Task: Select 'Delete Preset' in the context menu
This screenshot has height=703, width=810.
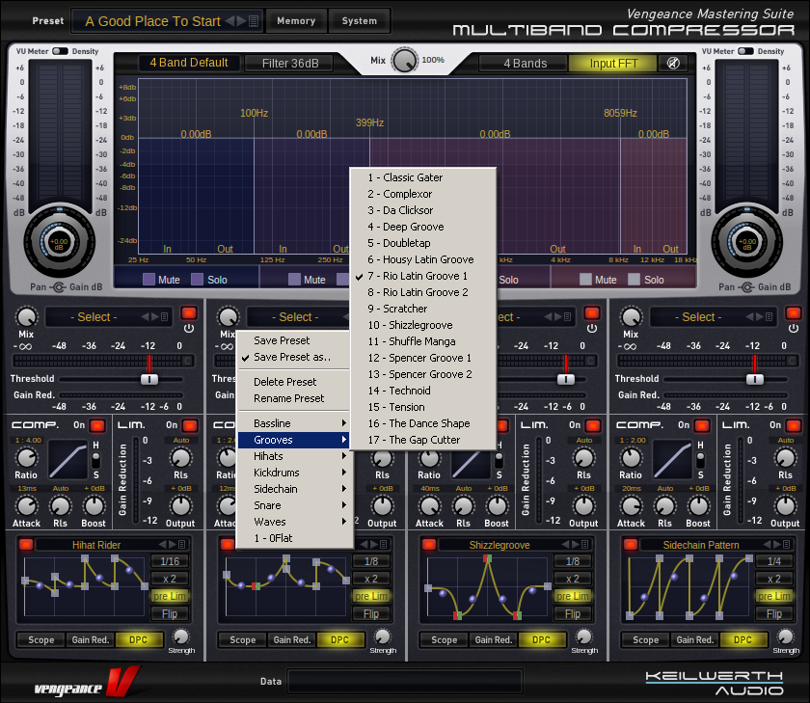Action: (284, 382)
